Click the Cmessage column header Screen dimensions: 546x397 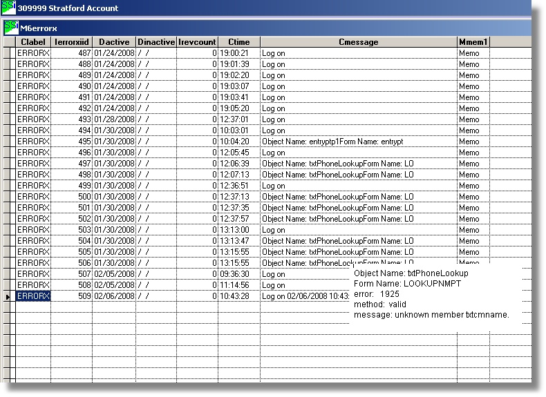(358, 42)
